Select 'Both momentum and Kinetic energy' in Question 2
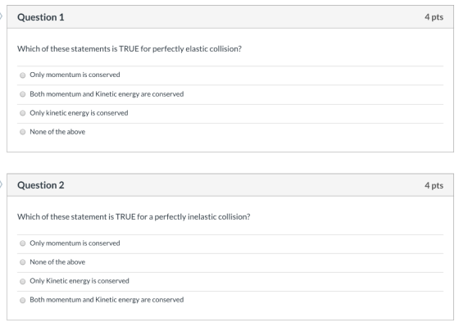 (x=23, y=300)
